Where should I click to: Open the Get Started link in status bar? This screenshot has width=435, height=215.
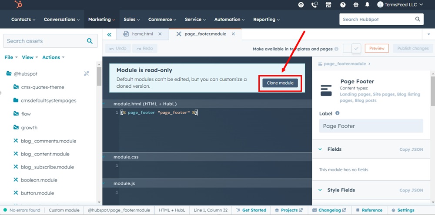tap(251, 210)
